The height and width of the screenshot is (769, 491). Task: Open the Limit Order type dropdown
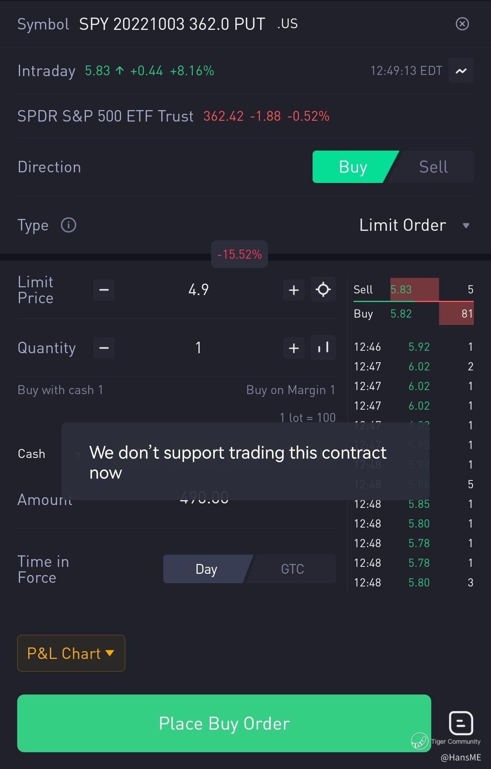click(x=413, y=225)
